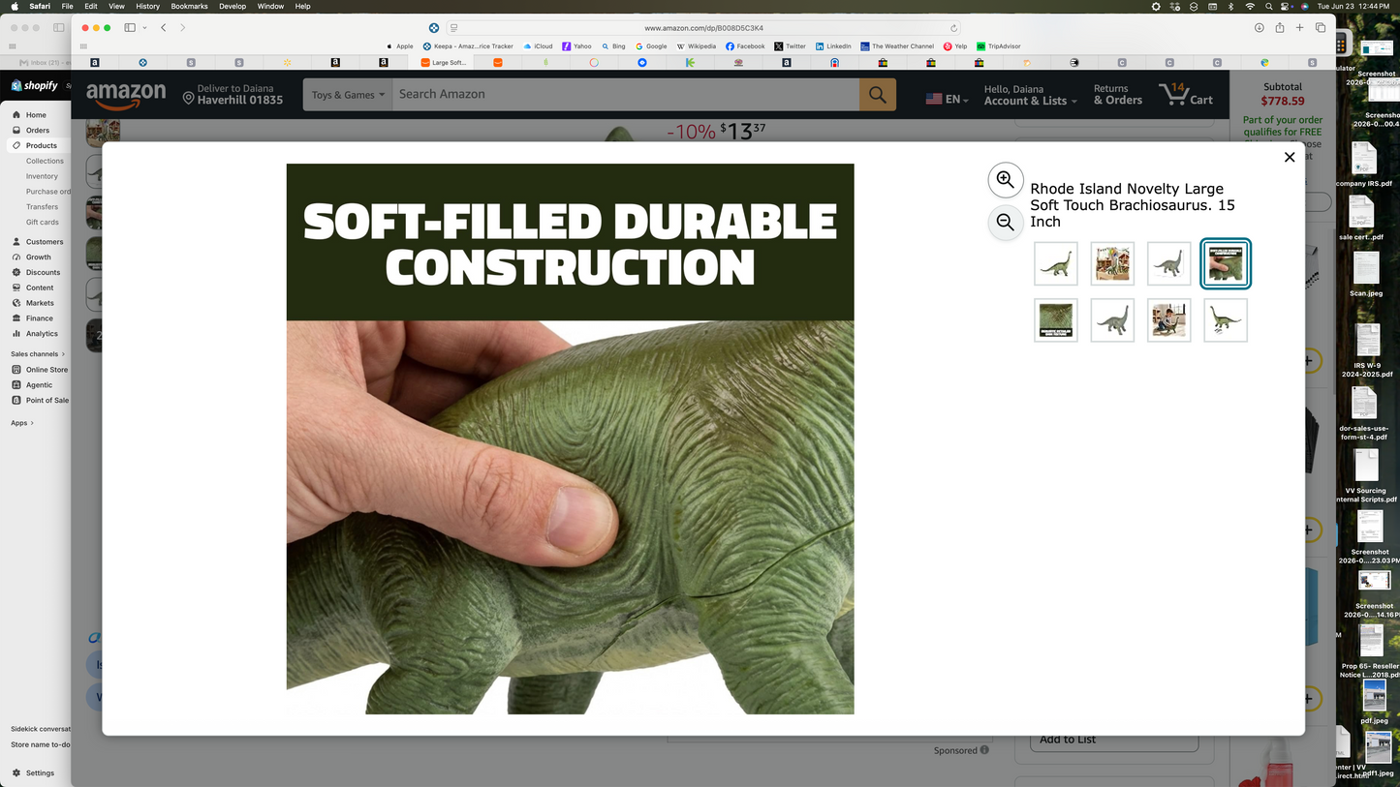Open the EN language selector
Viewport: 1400px width, 787px height.
click(x=947, y=99)
